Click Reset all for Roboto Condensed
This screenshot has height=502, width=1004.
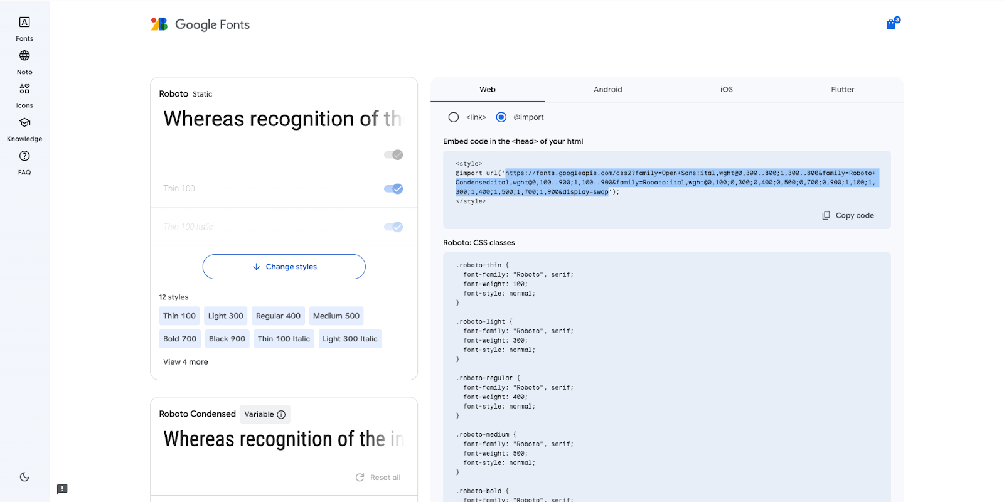pyautogui.click(x=378, y=478)
